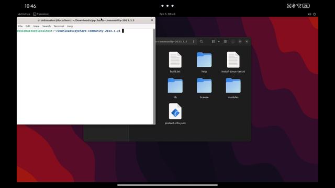The height and width of the screenshot is (188, 335).
Task: Open Activities overview
Action: tap(24, 14)
